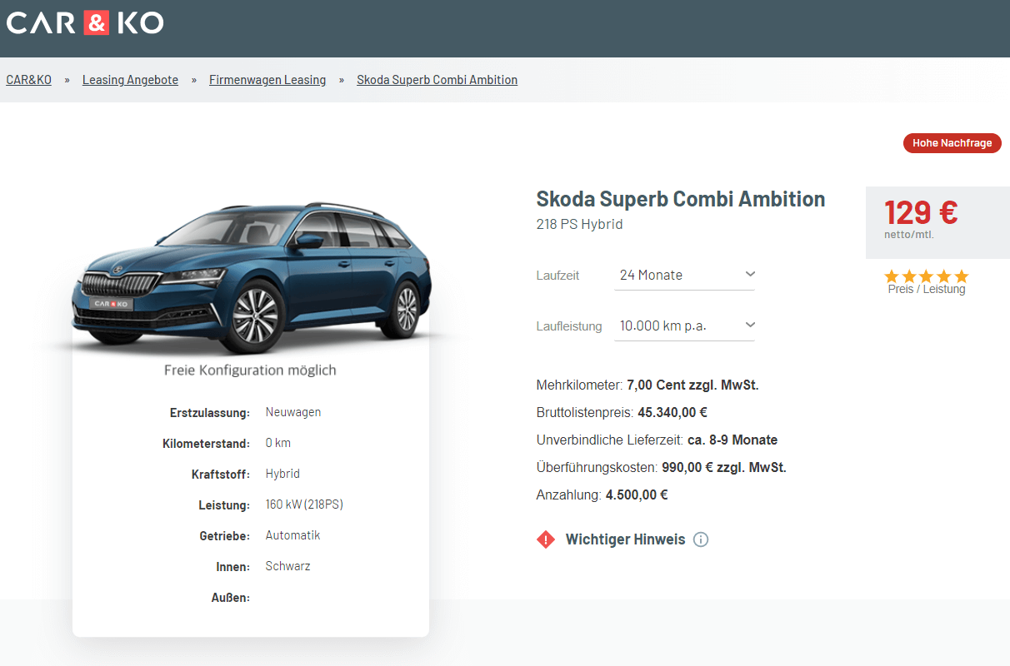Click the Hohe Nachfrage badge

pos(952,143)
